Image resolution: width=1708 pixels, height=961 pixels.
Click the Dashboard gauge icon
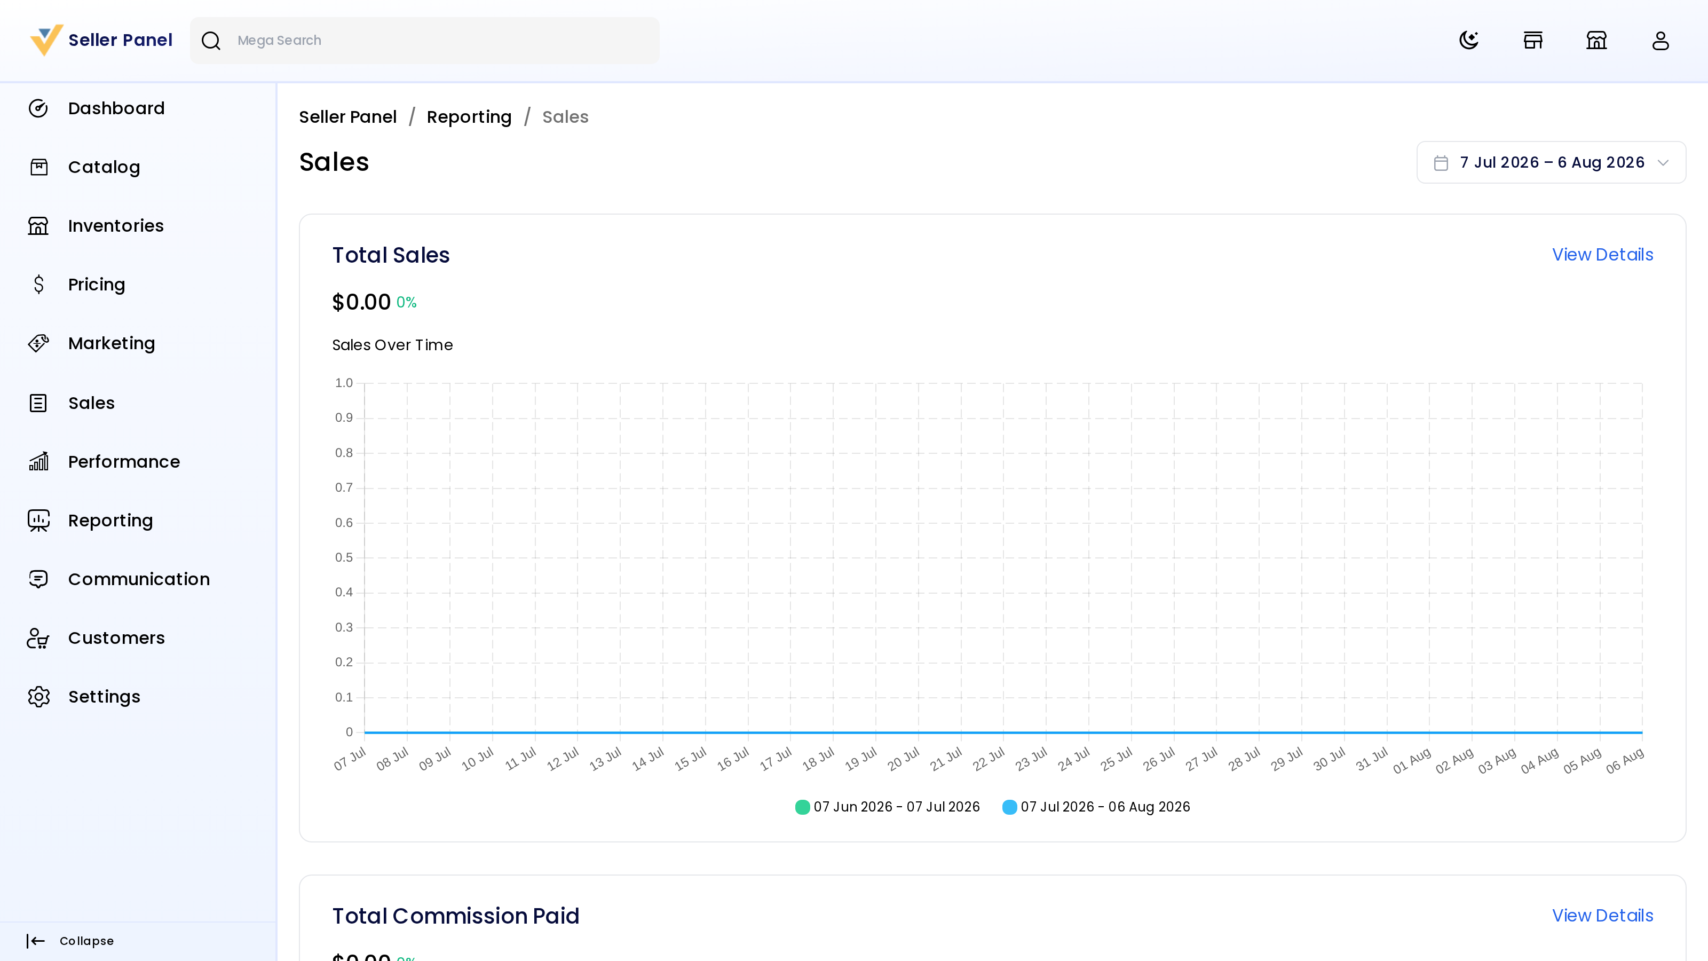pos(38,108)
